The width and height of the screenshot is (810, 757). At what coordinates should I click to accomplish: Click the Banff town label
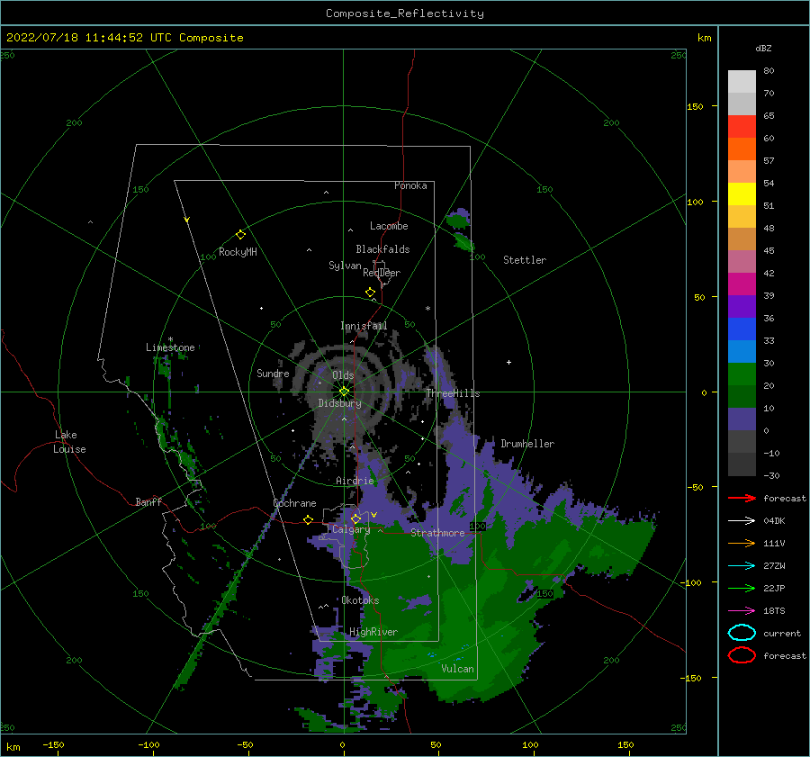[x=148, y=502]
